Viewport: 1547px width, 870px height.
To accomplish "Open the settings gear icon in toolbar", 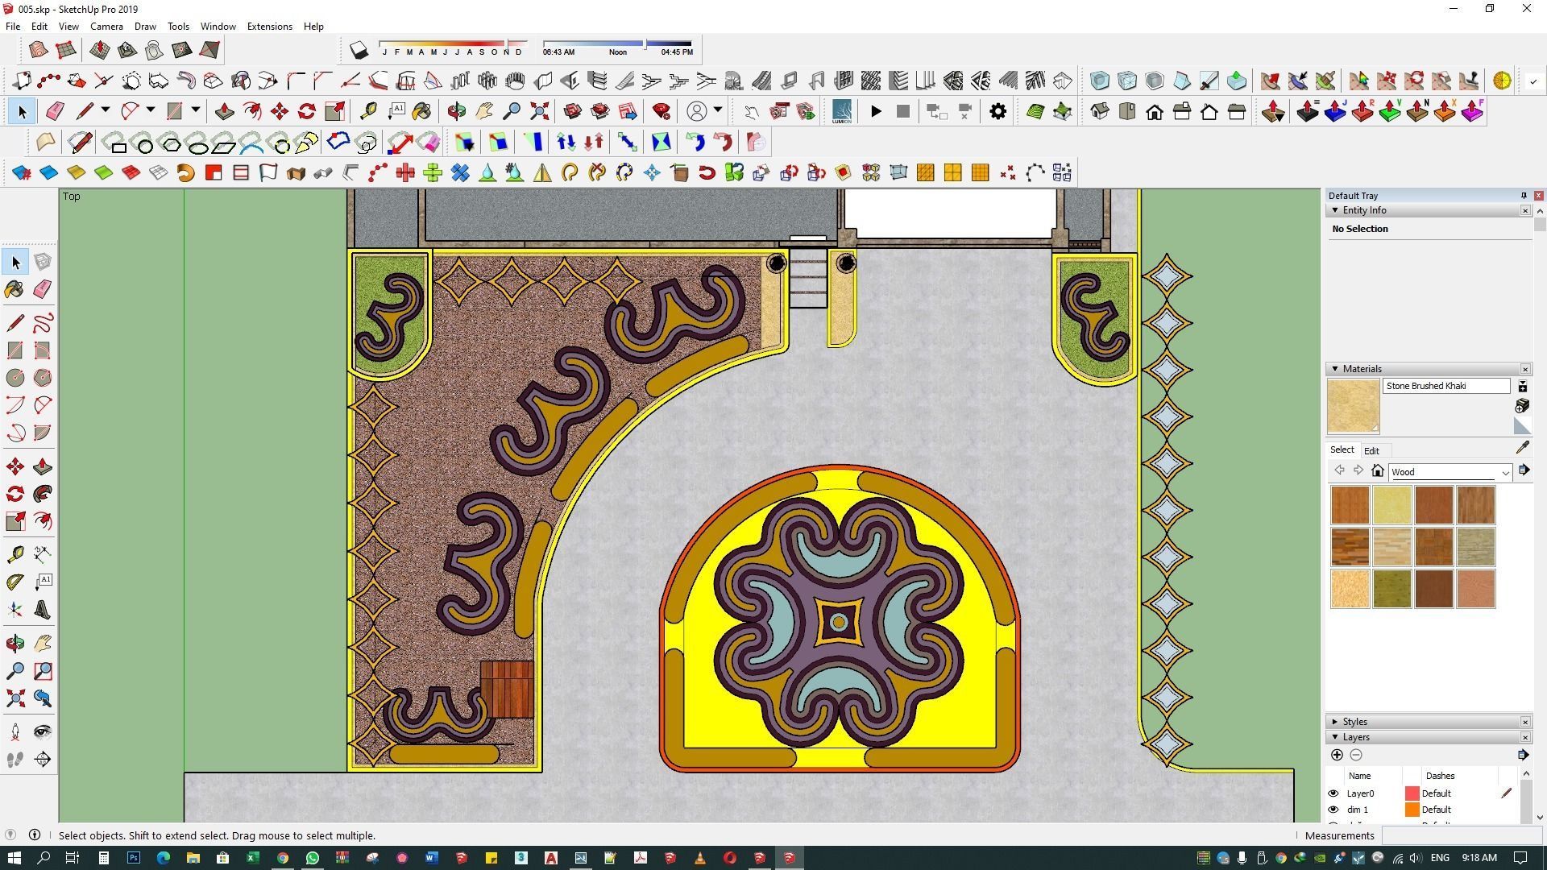I will pyautogui.click(x=997, y=112).
